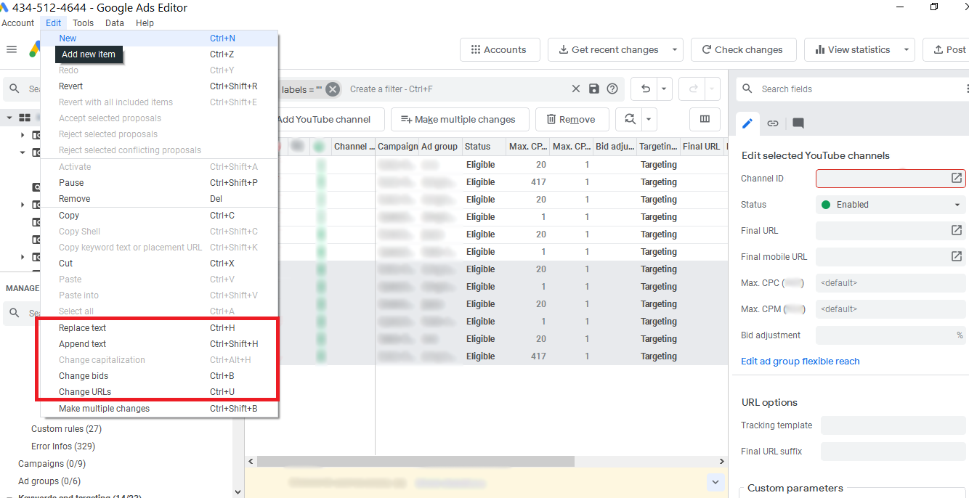This screenshot has width=969, height=498.
Task: Open the hamburger navigation menu icon
Action: click(x=12, y=49)
